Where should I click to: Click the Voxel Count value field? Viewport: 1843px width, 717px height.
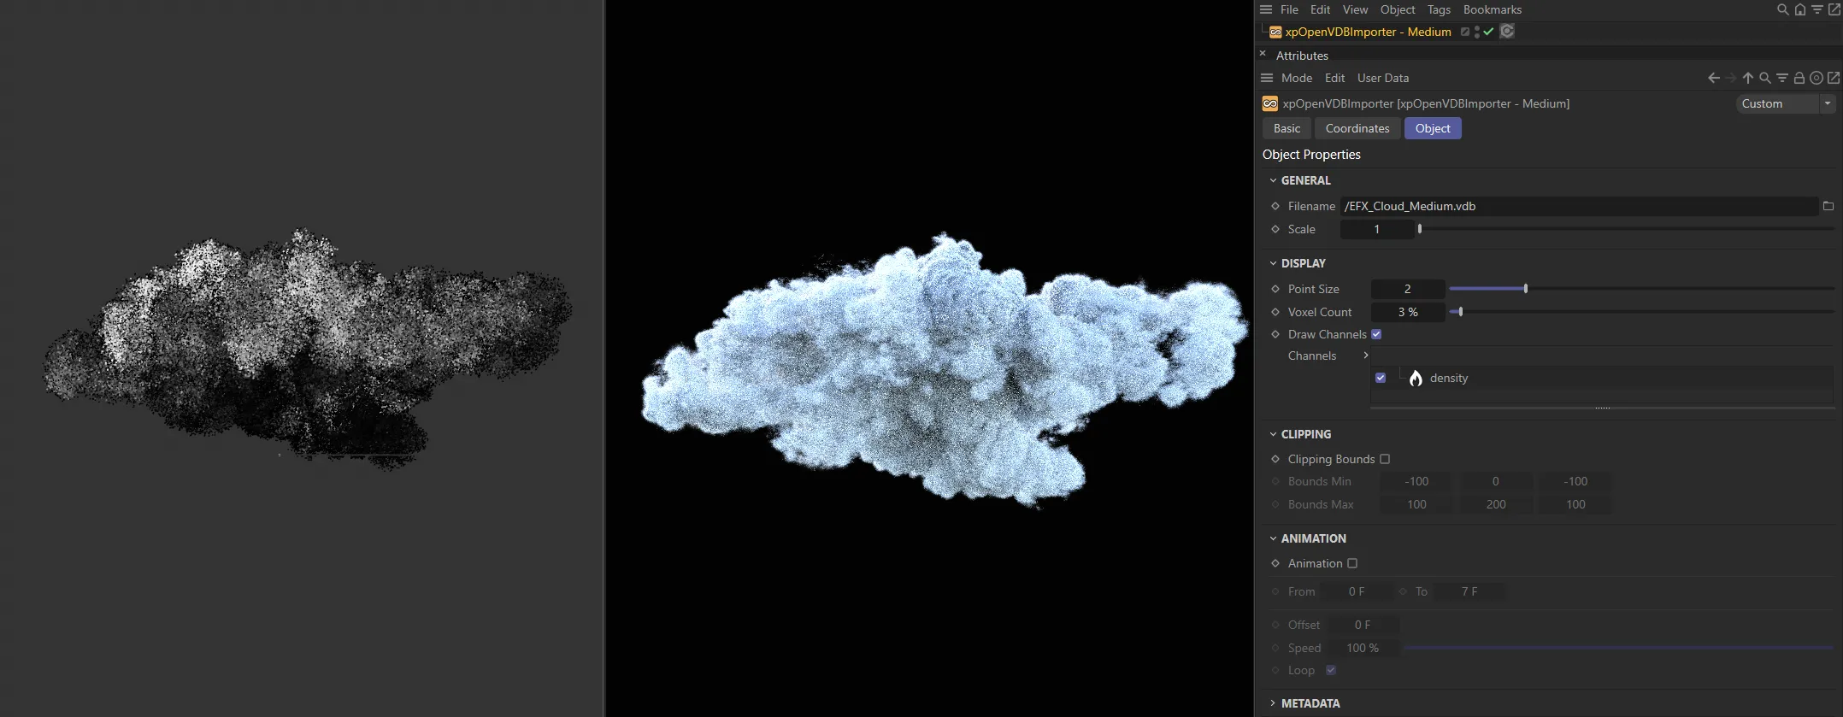[1408, 312]
